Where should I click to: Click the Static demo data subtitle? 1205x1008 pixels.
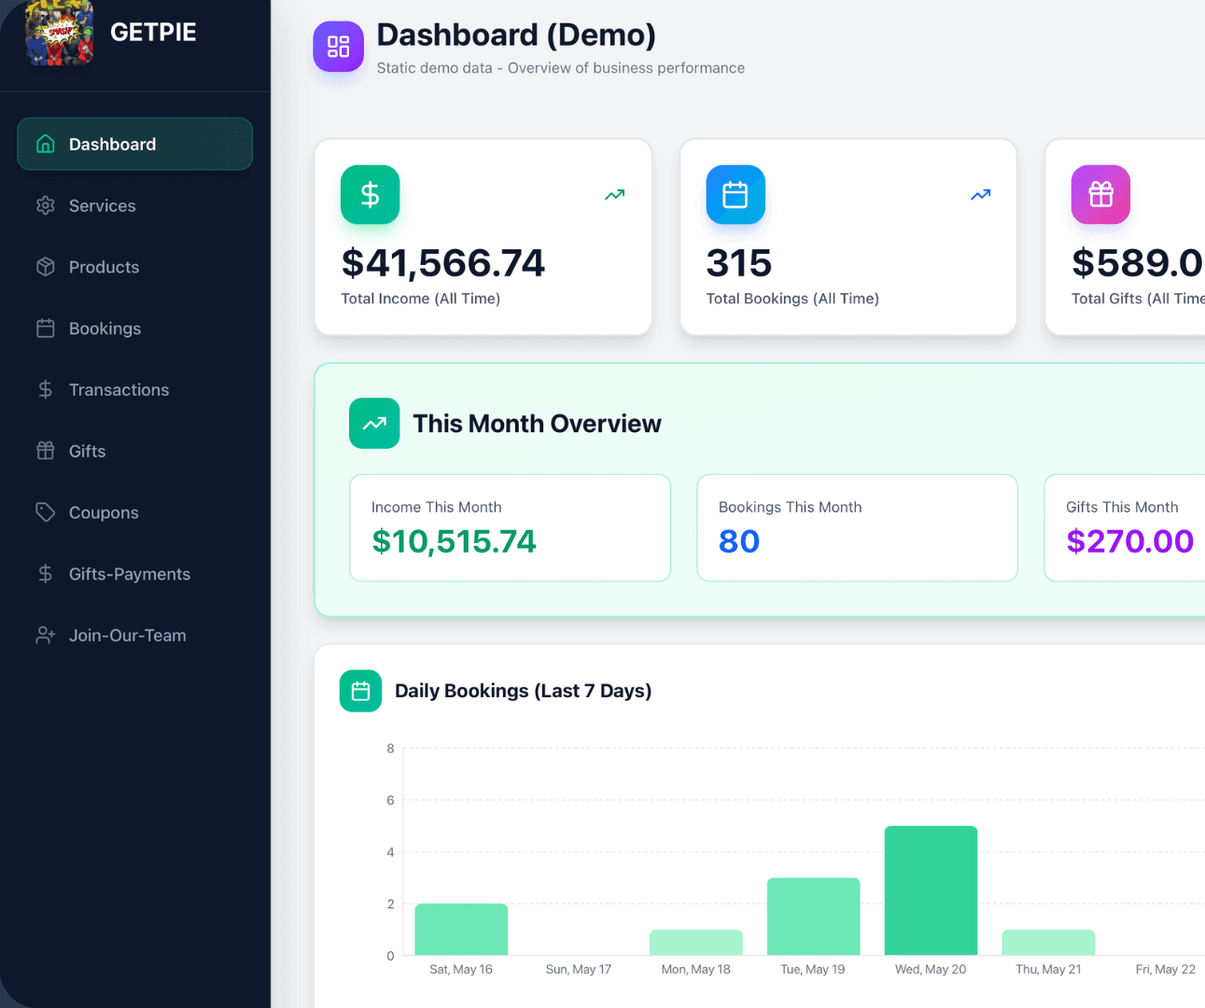point(561,68)
